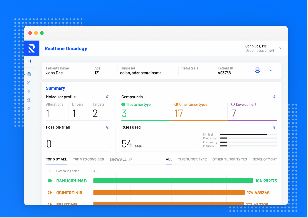Screen dimensions: 308x218
Task: Click the Age value 121
Action: click(x=97, y=73)
